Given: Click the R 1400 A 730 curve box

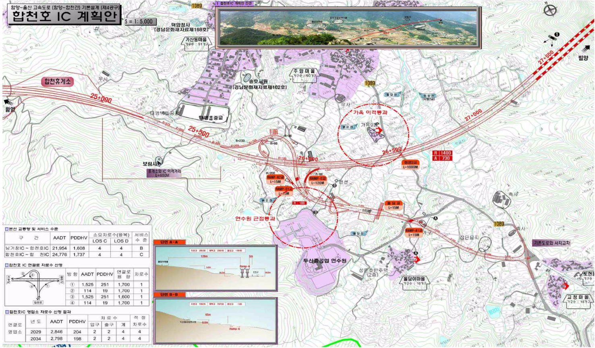Looking at the screenshot, I should click(442, 155).
